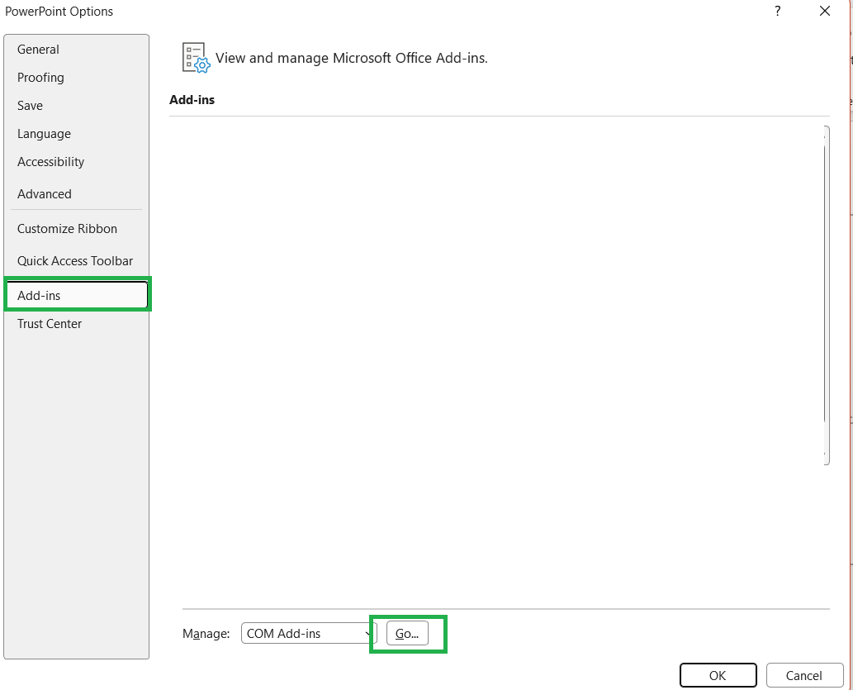Expand the Manage COM Add-ins dropdown

coord(309,633)
